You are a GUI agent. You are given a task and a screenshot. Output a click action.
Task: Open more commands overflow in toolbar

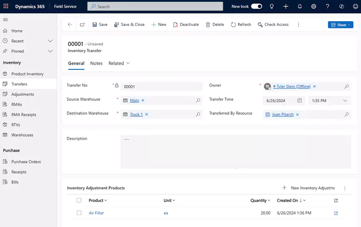pos(299,25)
